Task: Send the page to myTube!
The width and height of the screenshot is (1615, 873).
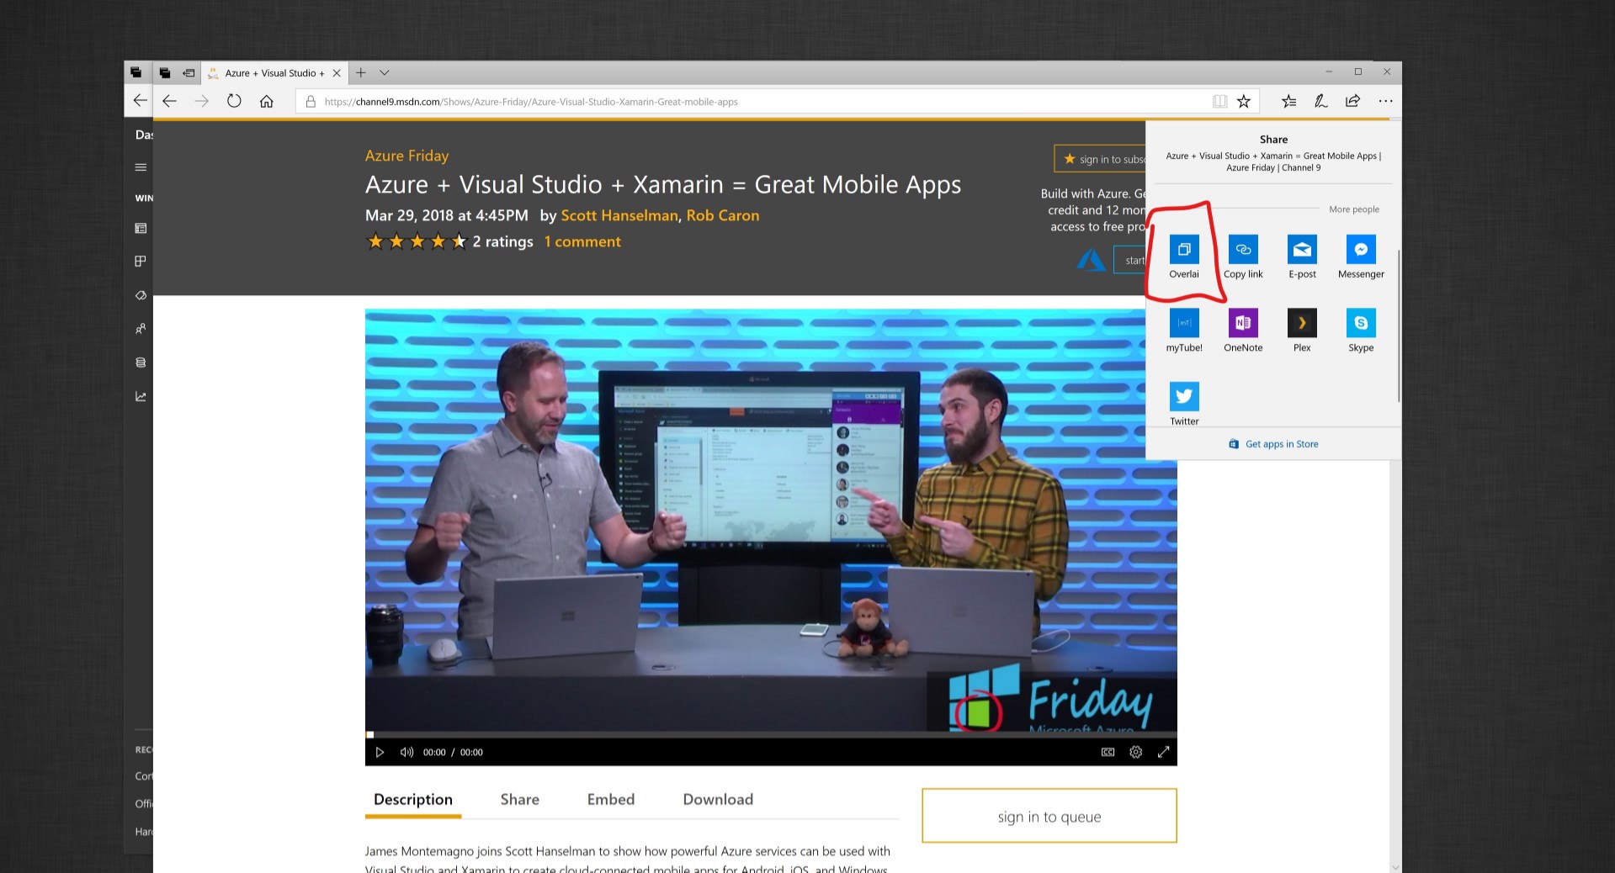Action: [1183, 331]
